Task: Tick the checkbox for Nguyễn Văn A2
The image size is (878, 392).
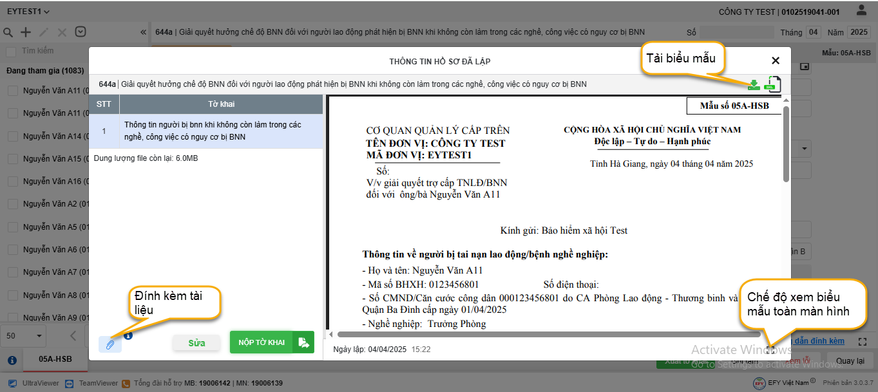Action: [x=13, y=204]
